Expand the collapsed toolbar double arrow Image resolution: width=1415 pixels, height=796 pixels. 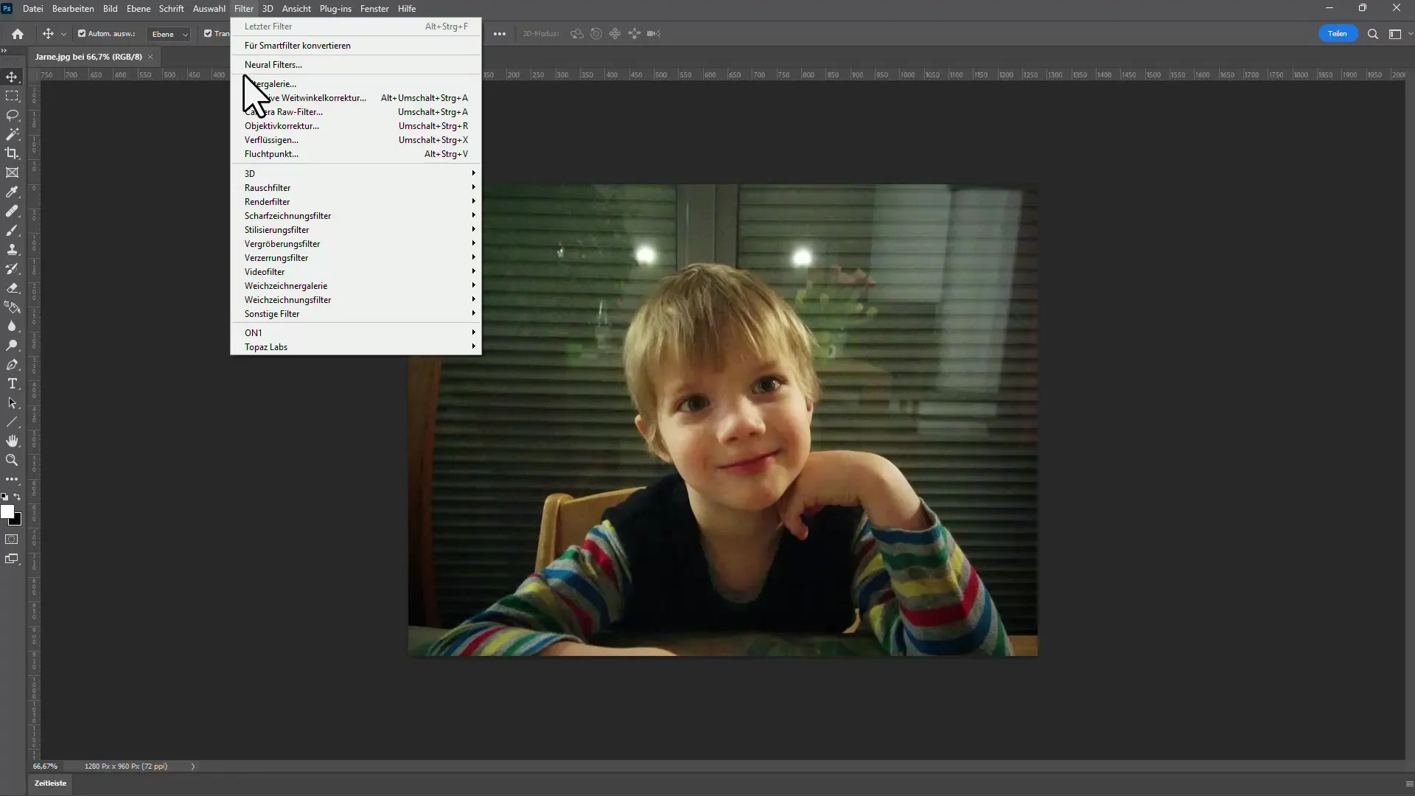4,51
